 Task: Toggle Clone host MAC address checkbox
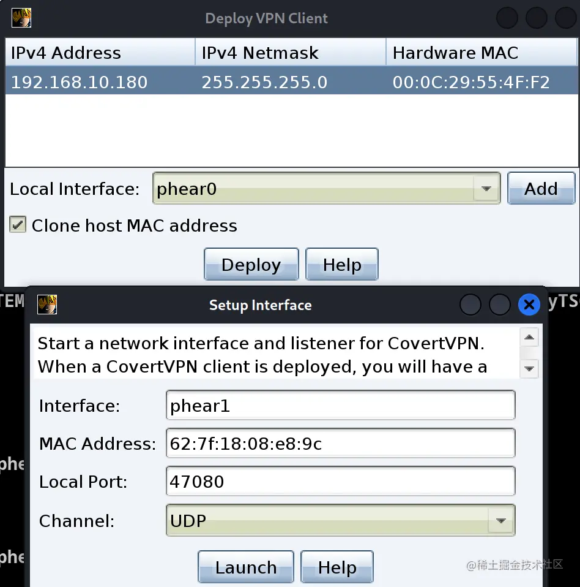[x=18, y=225]
